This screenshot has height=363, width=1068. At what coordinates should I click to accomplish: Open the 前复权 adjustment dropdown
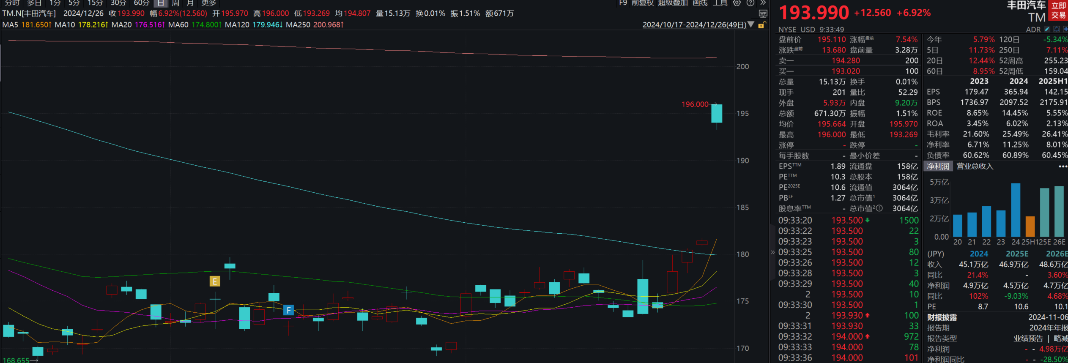pos(643,3)
